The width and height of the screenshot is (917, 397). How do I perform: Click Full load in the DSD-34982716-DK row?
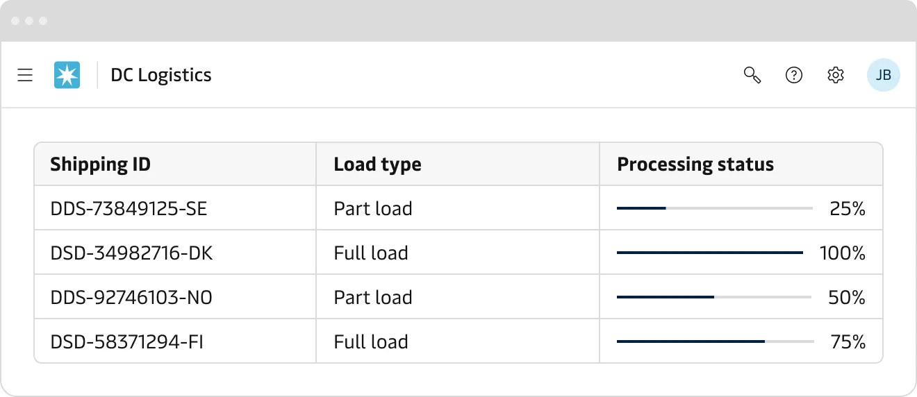371,253
